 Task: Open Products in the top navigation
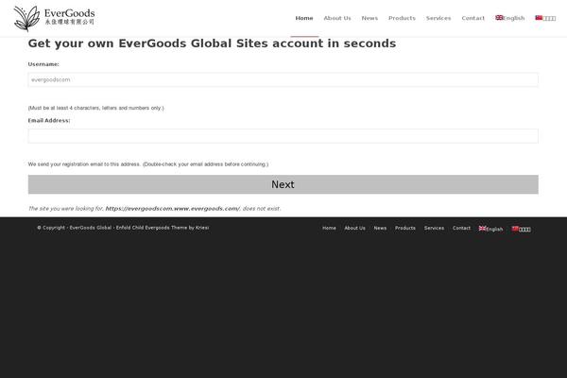point(402,18)
